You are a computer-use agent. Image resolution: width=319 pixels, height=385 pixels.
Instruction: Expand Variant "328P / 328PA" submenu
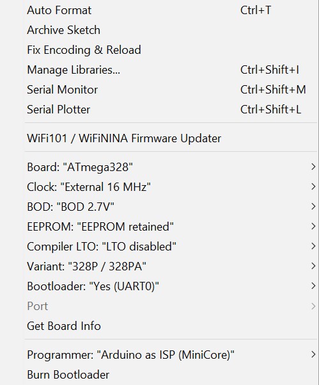[171, 266]
